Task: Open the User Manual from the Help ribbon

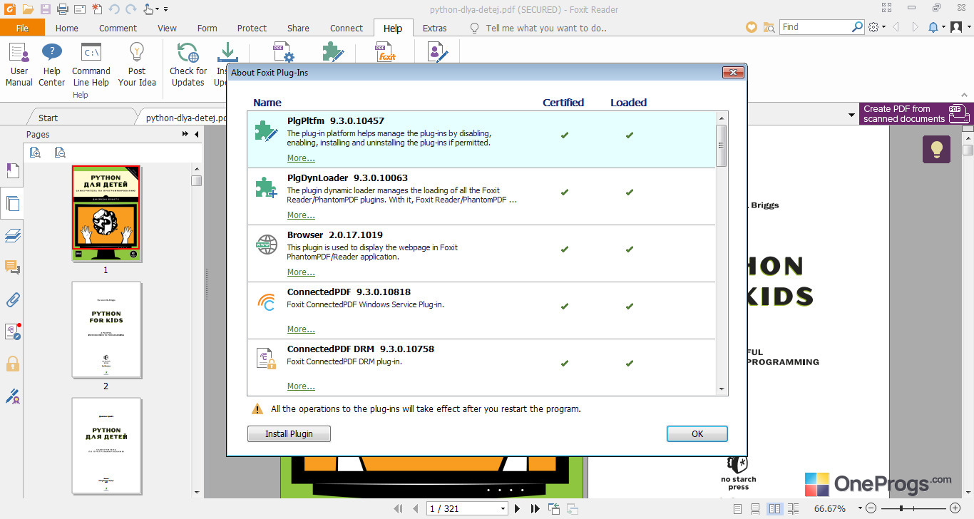Action: 19,64
